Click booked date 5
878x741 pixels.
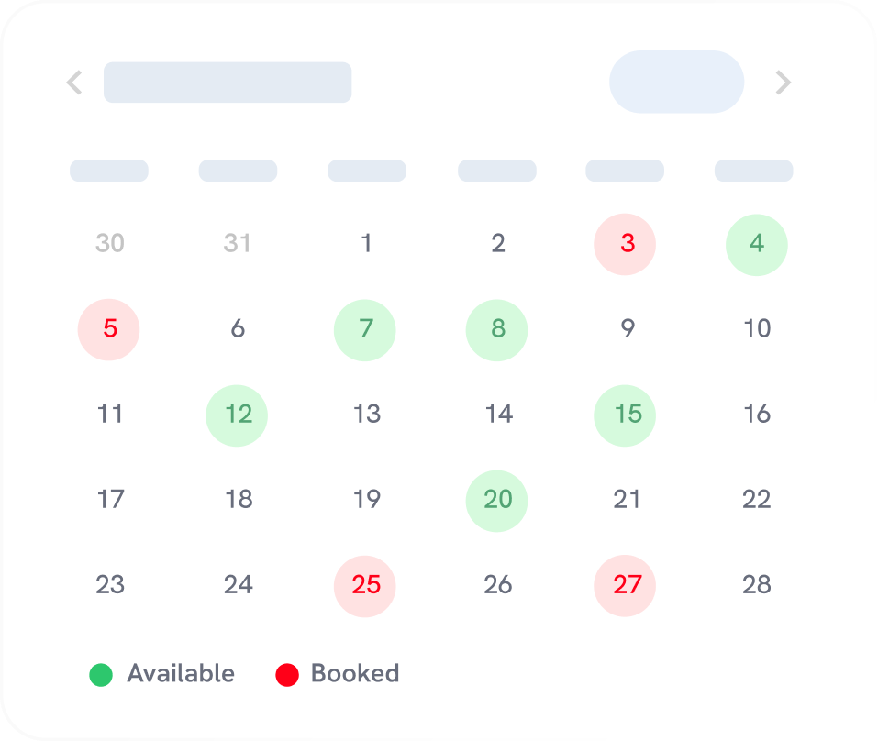[108, 330]
